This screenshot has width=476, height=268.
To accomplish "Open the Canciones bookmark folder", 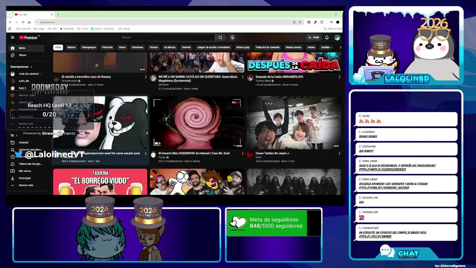I will pyautogui.click(x=24, y=29).
